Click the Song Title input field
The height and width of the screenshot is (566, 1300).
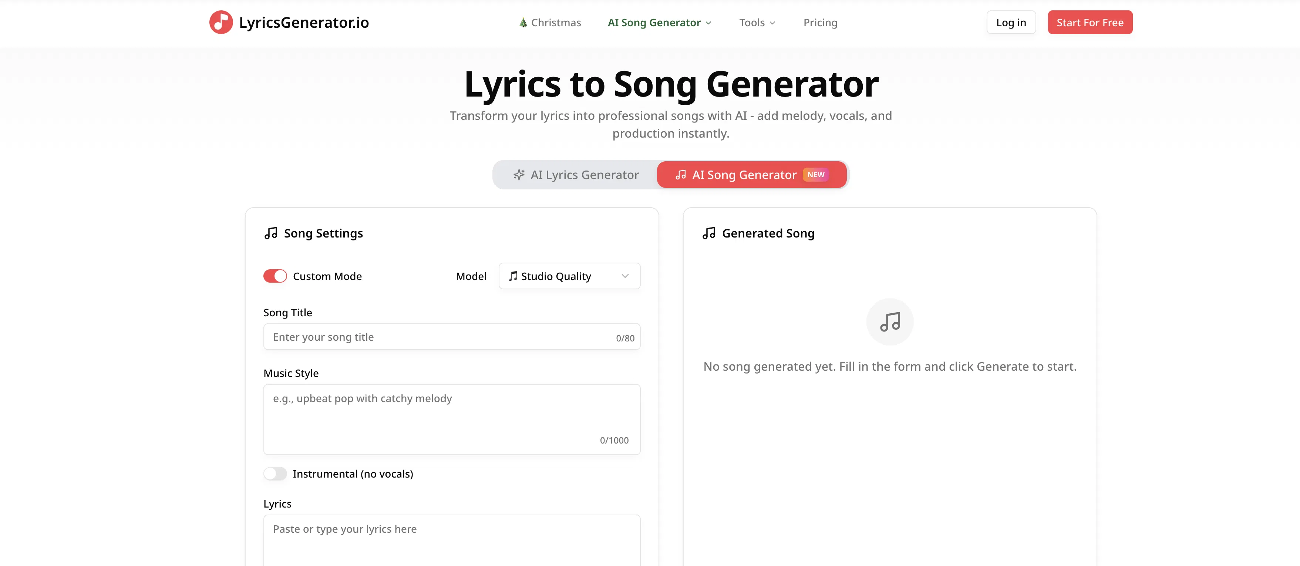pos(452,337)
